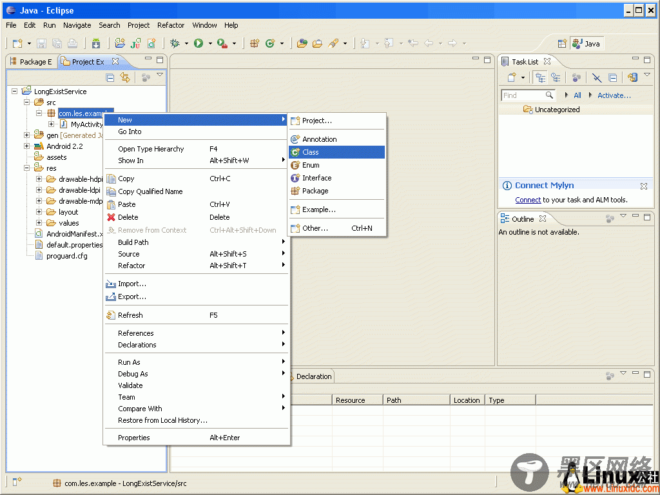Switch to the Package Explorer tab

(31, 62)
